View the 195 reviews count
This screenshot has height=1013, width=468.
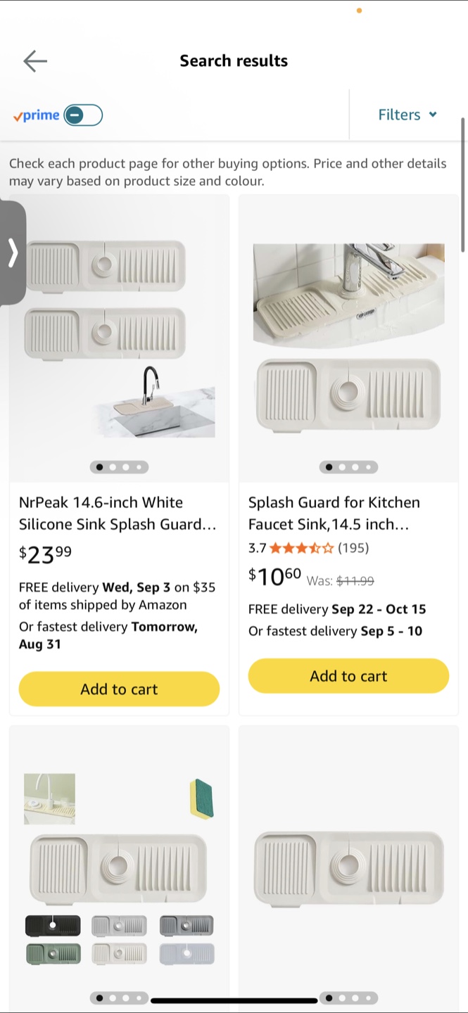click(x=353, y=548)
